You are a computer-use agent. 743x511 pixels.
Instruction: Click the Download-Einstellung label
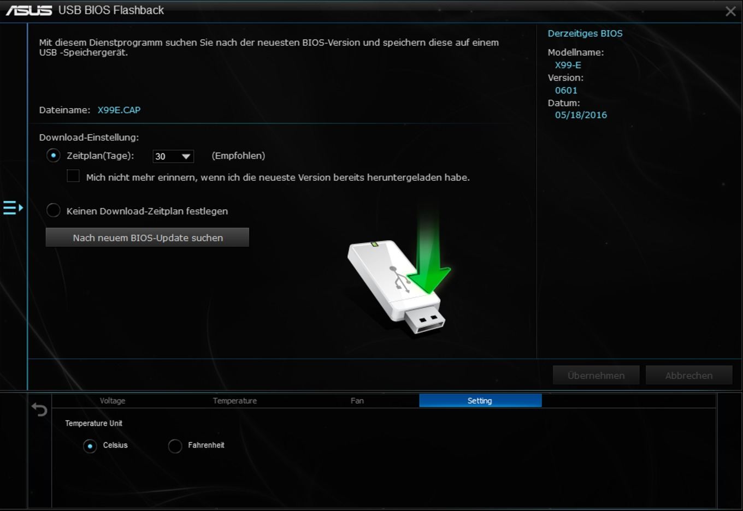pyautogui.click(x=89, y=138)
